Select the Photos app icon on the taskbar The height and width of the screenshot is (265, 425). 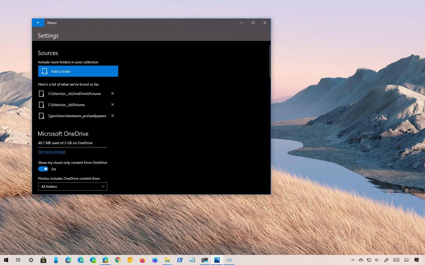217,260
